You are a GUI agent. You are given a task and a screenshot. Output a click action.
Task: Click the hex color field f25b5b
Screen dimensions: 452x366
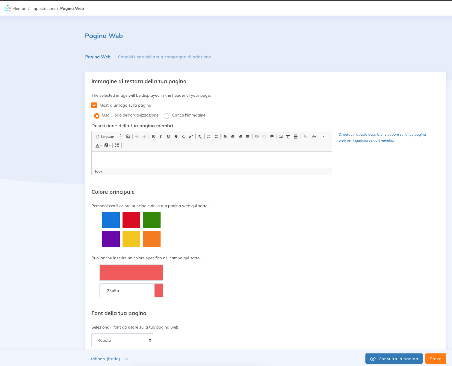[127, 291]
